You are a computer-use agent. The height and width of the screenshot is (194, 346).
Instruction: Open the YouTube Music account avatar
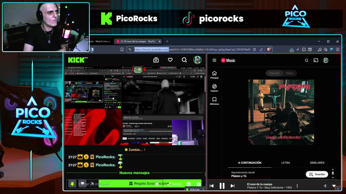326,60
